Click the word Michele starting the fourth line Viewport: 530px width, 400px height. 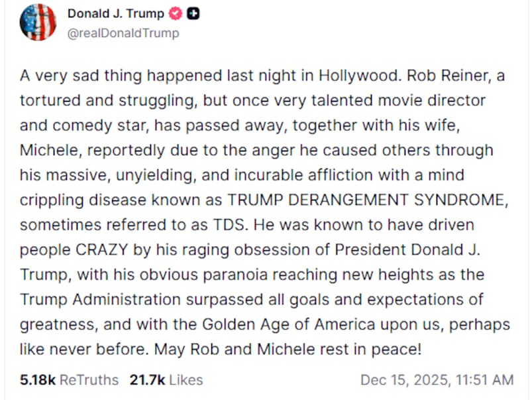tap(48, 151)
